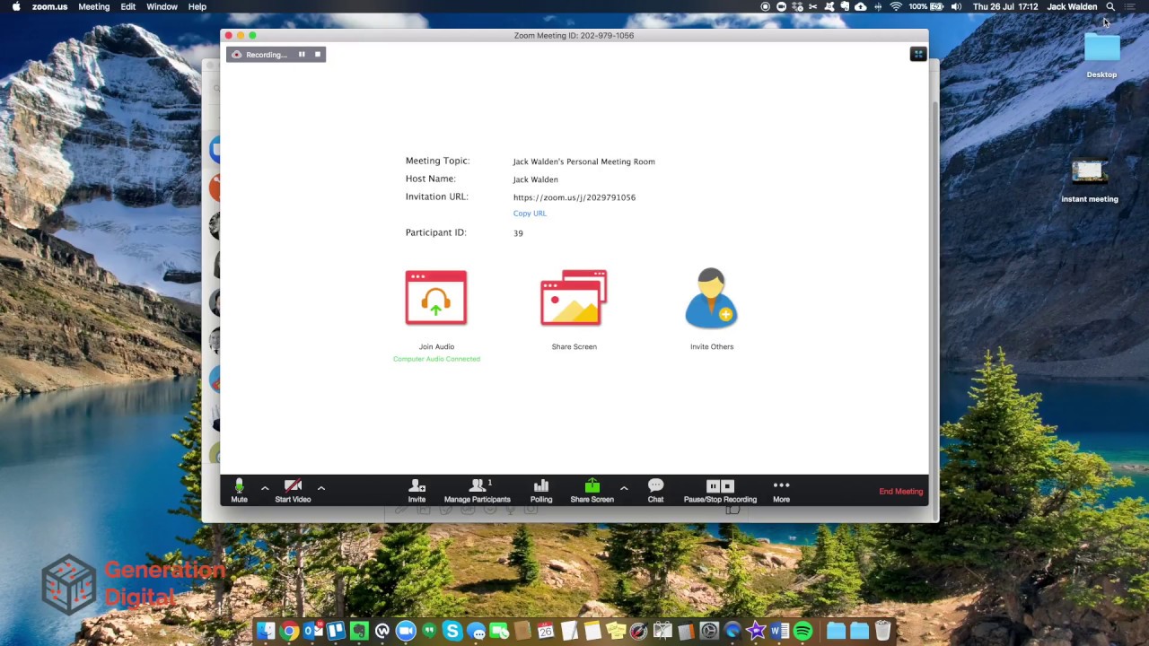Open the Meeting menu
The image size is (1149, 646).
tap(93, 6)
